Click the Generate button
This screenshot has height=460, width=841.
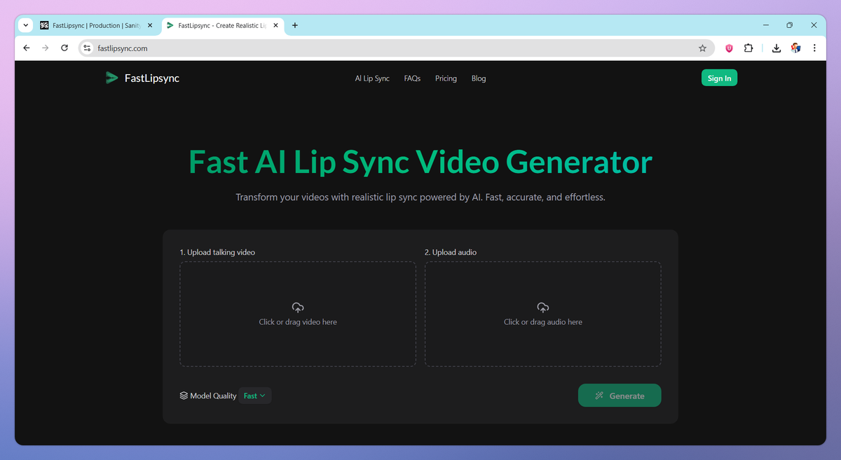(x=620, y=396)
